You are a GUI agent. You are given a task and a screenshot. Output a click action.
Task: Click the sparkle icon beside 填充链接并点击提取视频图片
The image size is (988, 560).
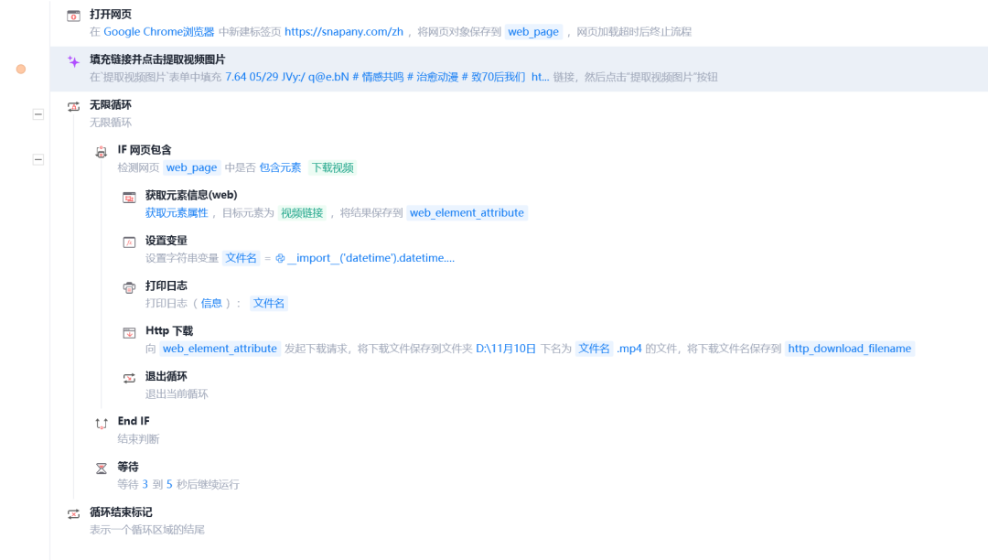point(74,61)
